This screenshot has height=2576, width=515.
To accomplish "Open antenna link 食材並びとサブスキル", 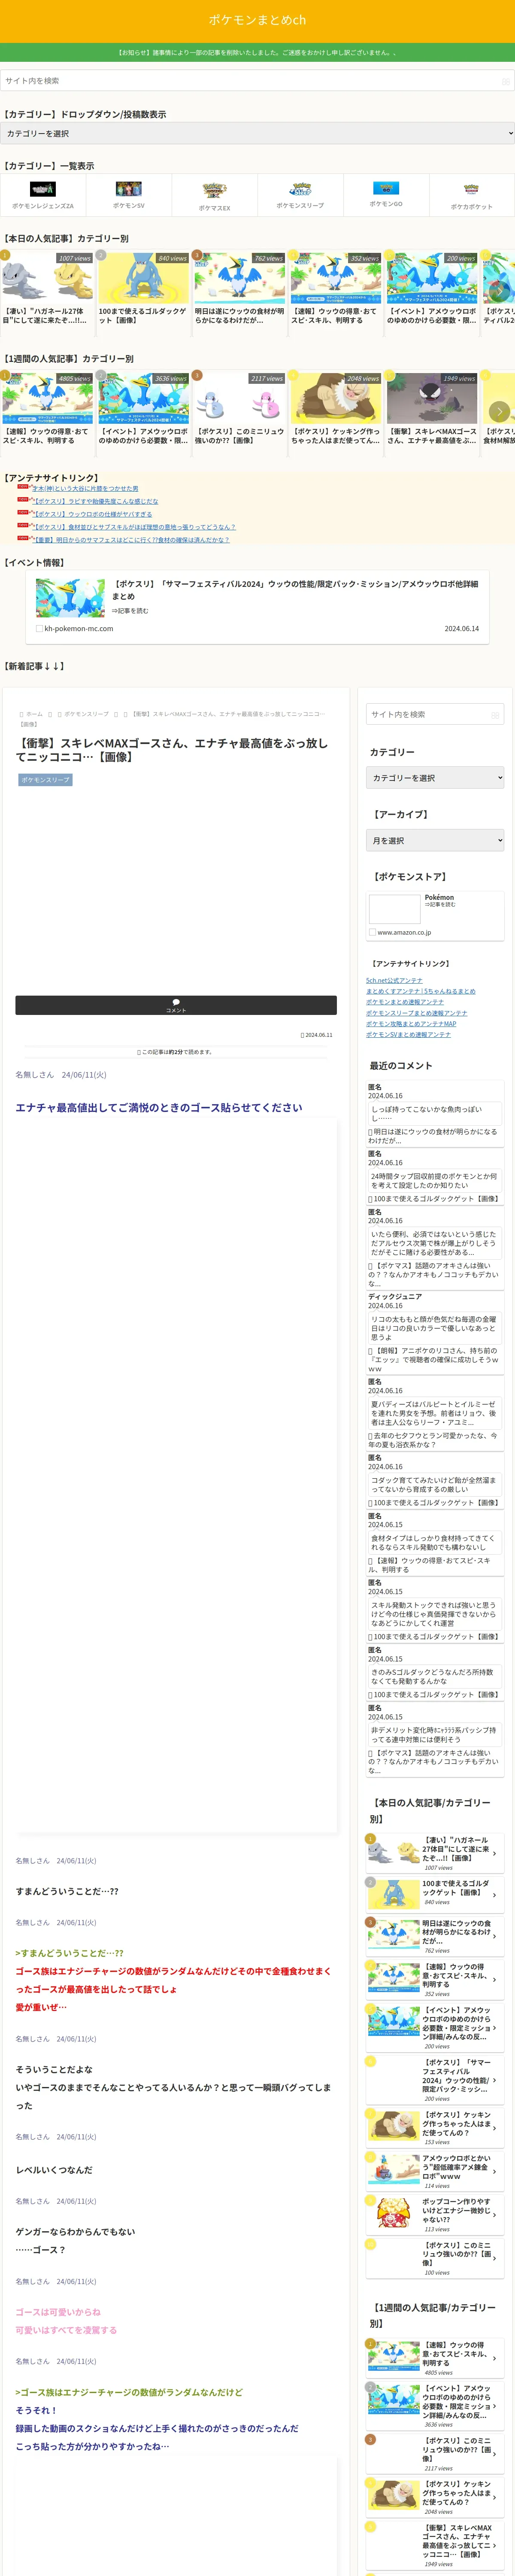I will (x=133, y=527).
